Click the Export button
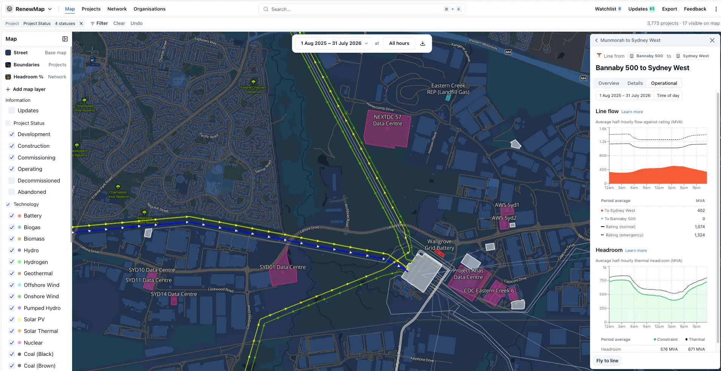 pyautogui.click(x=669, y=9)
